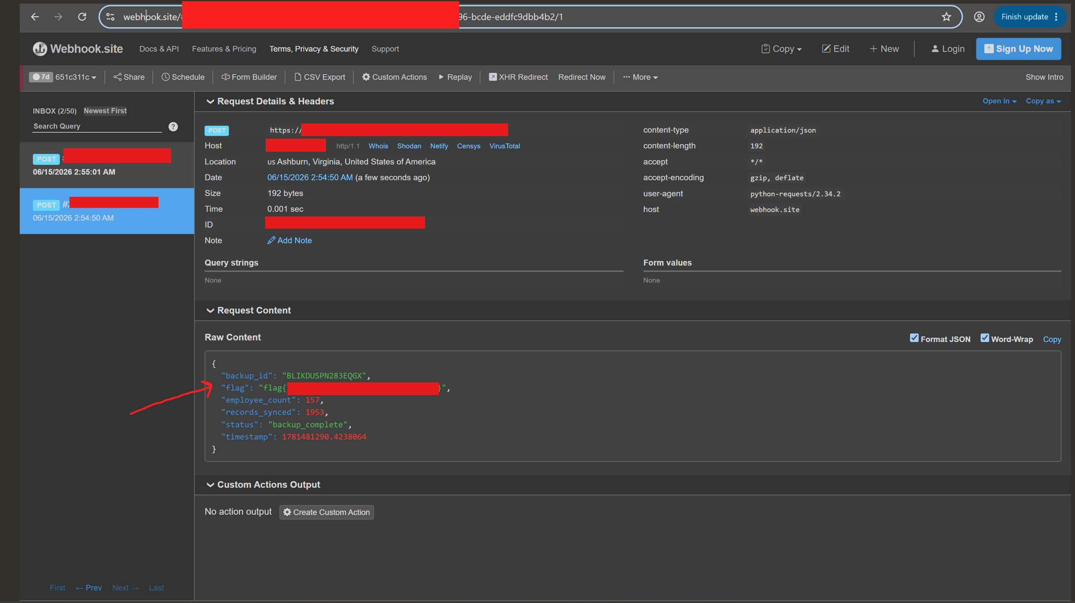
Task: Click Show Intro
Action: 1044,77
